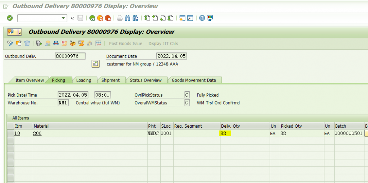Expand the services for object arrow

(x=19, y=32)
